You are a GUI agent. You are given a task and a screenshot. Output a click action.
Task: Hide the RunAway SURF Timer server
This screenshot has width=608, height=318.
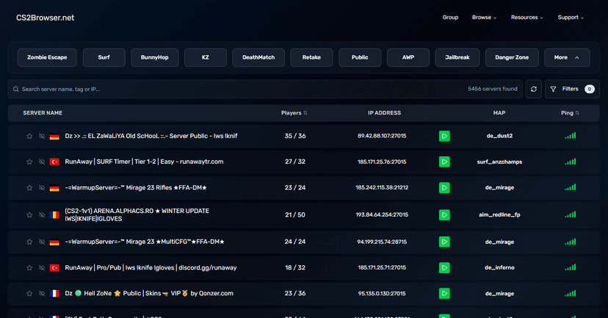42,162
